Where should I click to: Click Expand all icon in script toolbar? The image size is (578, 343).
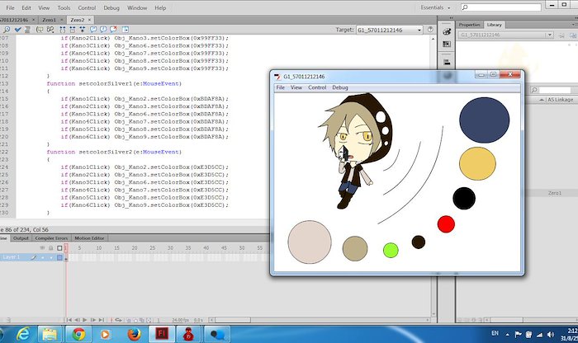(x=83, y=30)
